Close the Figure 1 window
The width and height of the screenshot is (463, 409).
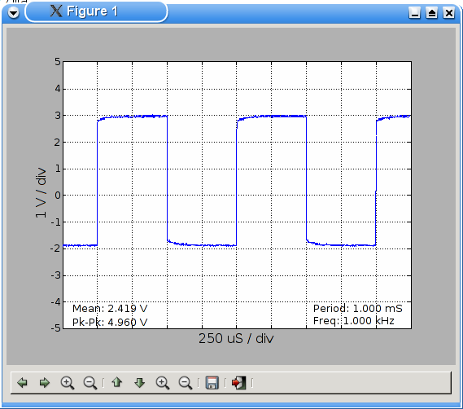coord(449,13)
